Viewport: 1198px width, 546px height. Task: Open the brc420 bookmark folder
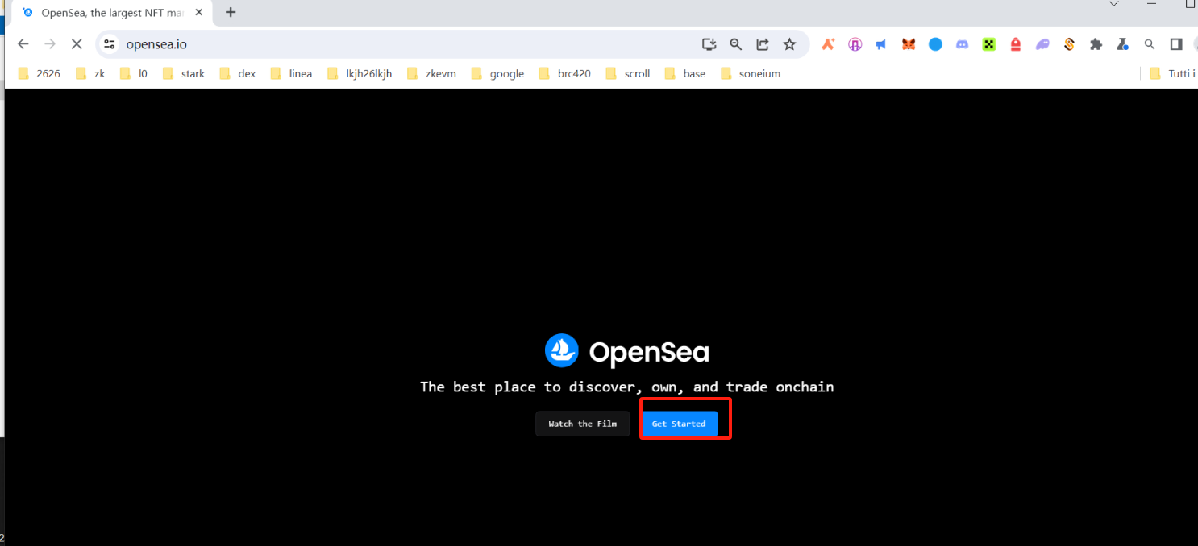[564, 73]
